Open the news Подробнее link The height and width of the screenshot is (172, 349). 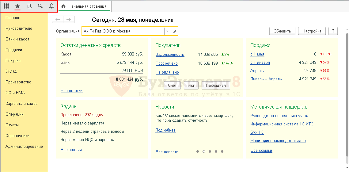[165, 130]
